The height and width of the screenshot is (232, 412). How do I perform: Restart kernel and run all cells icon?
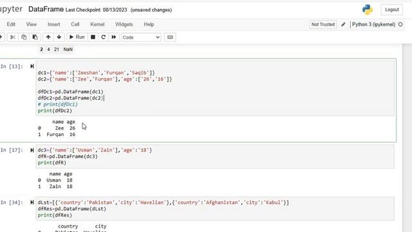coord(114,37)
